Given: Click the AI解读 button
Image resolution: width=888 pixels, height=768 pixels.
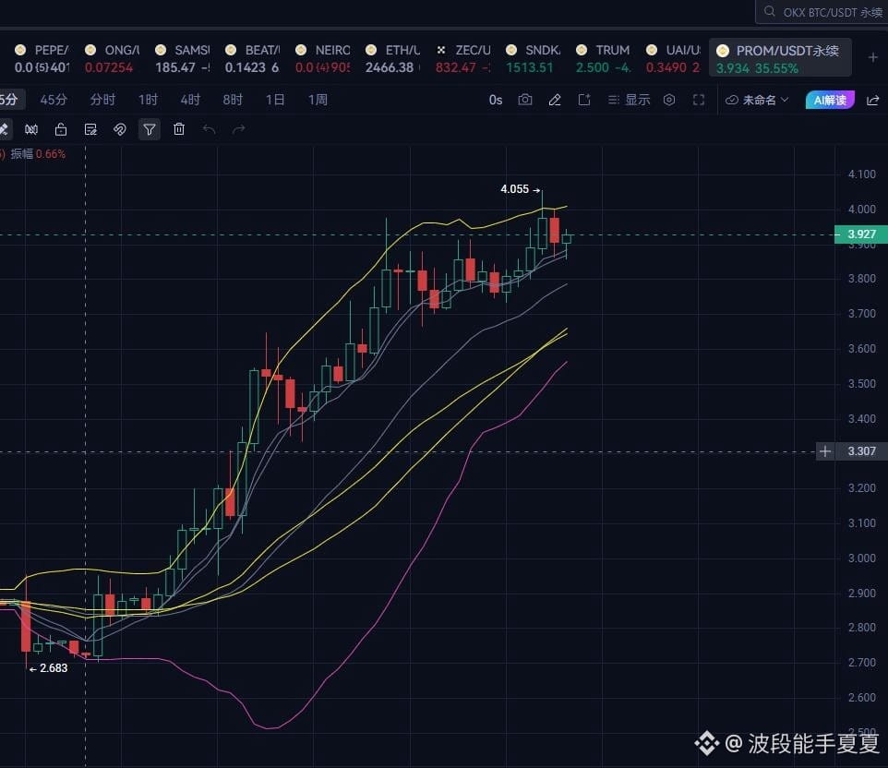Looking at the screenshot, I should (x=830, y=101).
